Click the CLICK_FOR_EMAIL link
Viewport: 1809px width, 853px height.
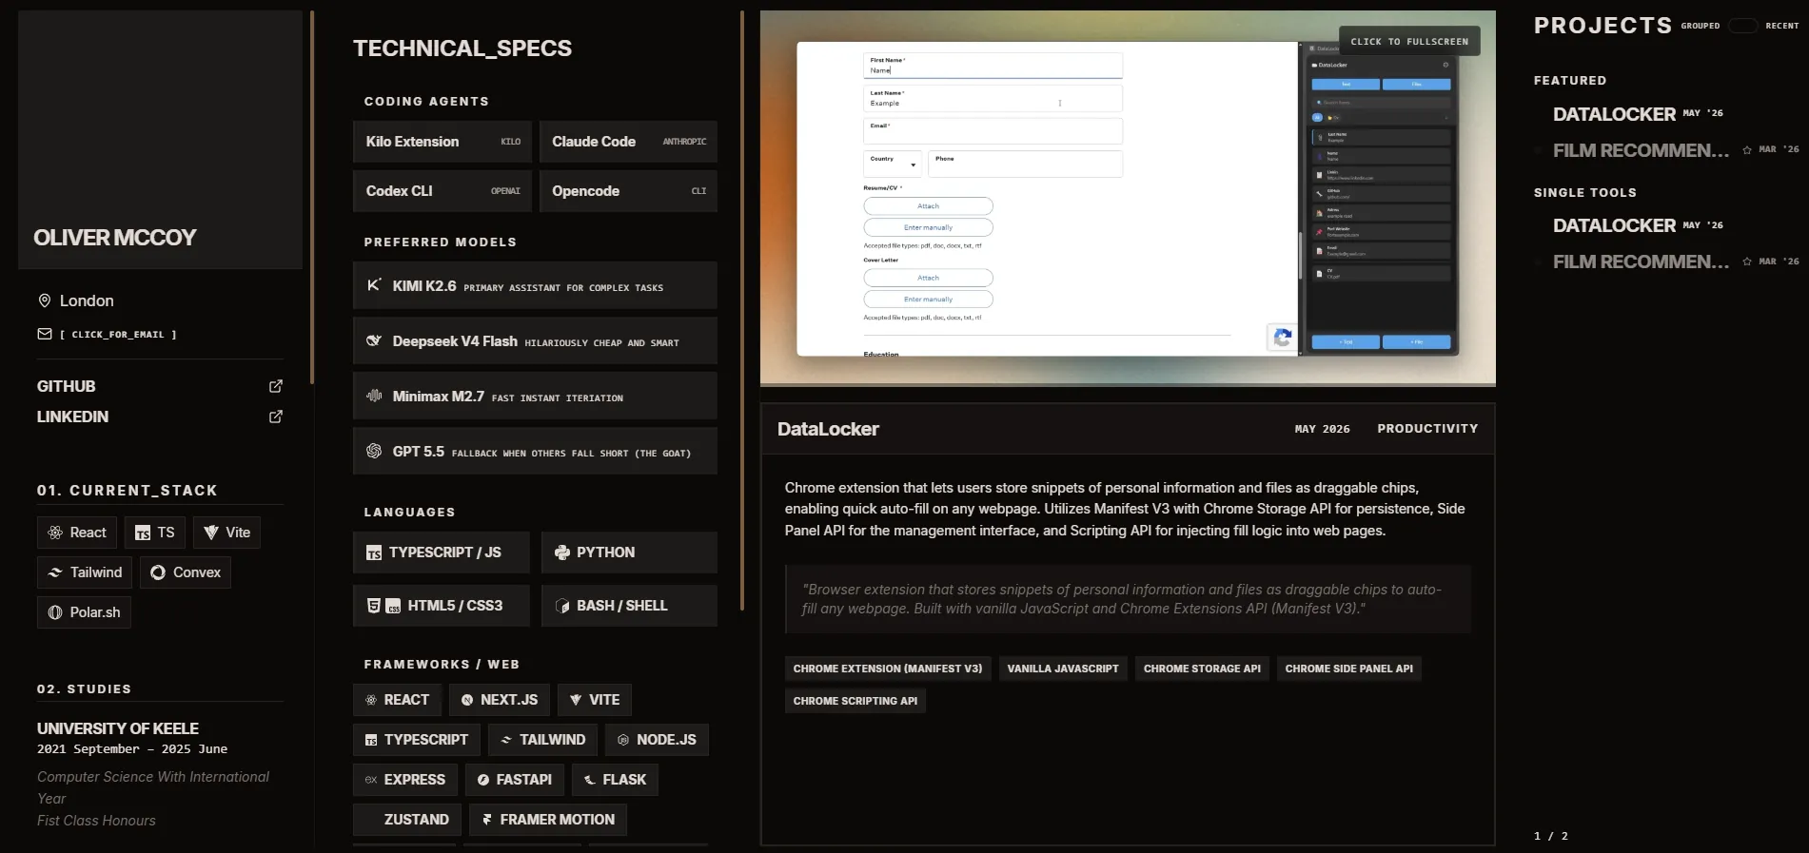118,335
